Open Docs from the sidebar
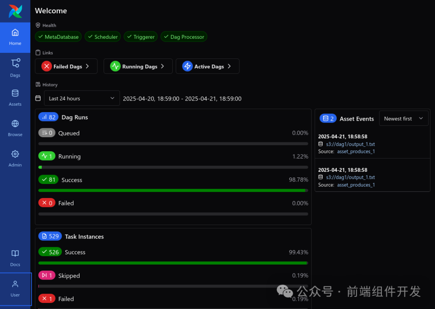This screenshot has width=435, height=309. [x=15, y=258]
